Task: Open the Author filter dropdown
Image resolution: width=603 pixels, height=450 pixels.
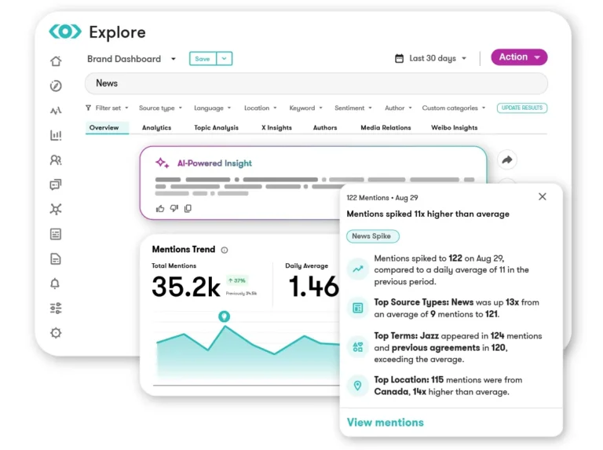Action: (x=398, y=108)
